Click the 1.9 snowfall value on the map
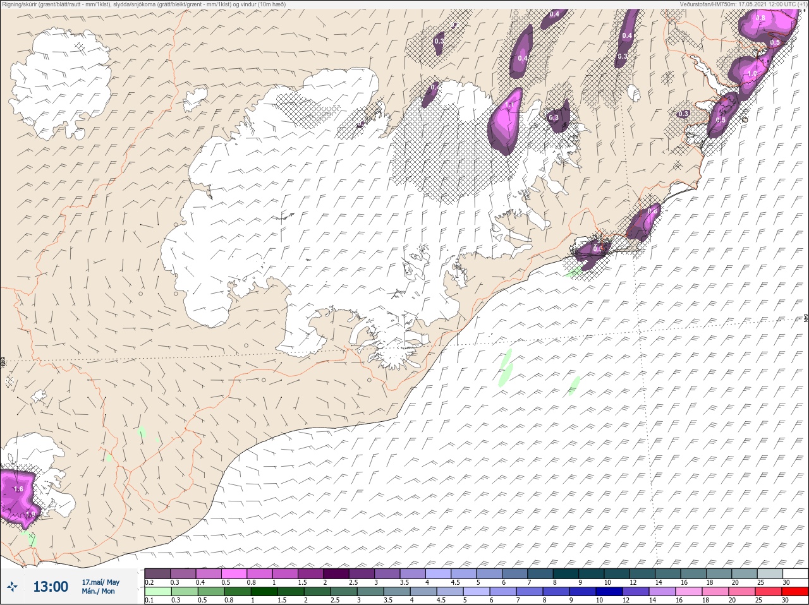This screenshot has height=605, width=809. pos(30,515)
